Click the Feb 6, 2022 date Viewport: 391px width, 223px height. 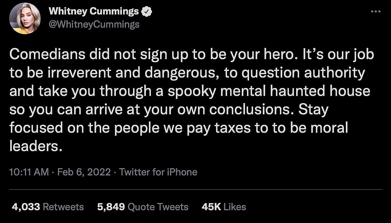(84, 172)
